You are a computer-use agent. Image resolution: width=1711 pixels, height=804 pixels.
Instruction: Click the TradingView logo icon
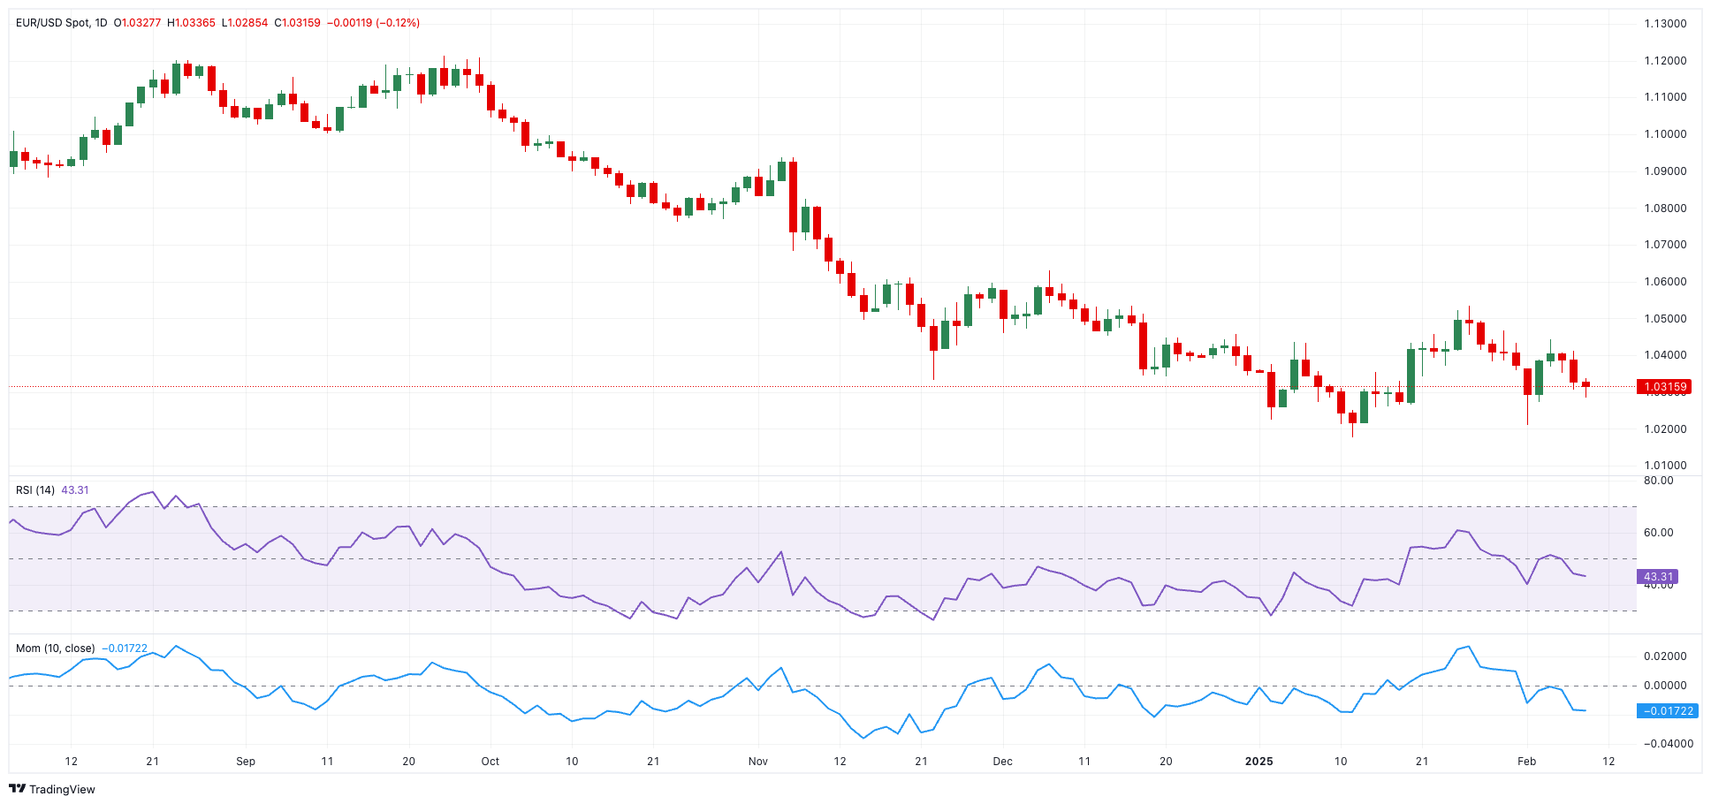point(17,789)
